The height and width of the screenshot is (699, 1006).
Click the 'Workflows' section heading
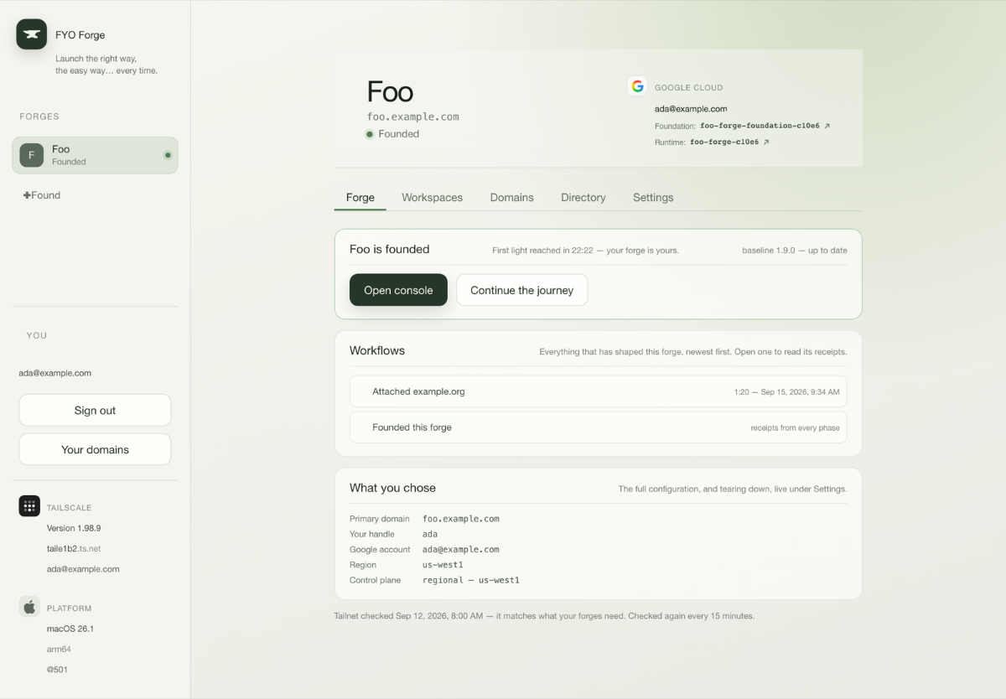(x=377, y=350)
